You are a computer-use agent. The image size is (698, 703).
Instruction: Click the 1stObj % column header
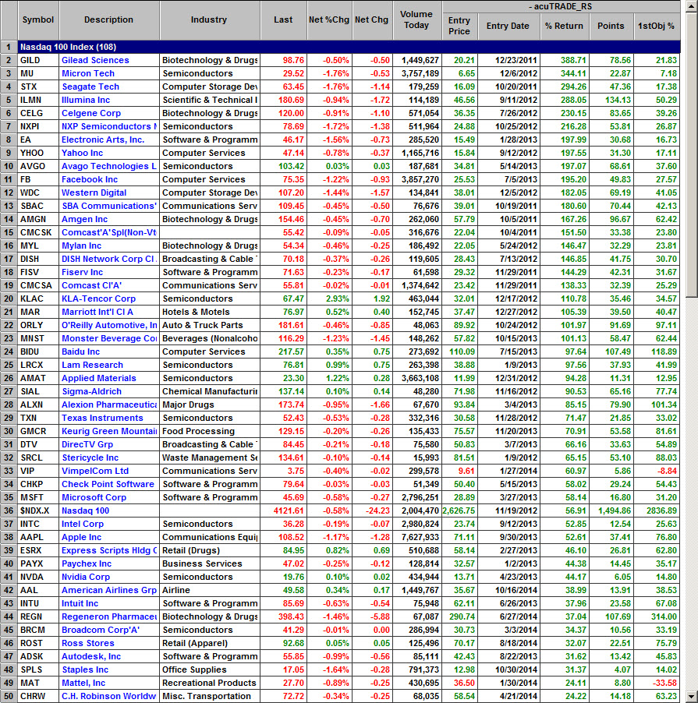[657, 26]
